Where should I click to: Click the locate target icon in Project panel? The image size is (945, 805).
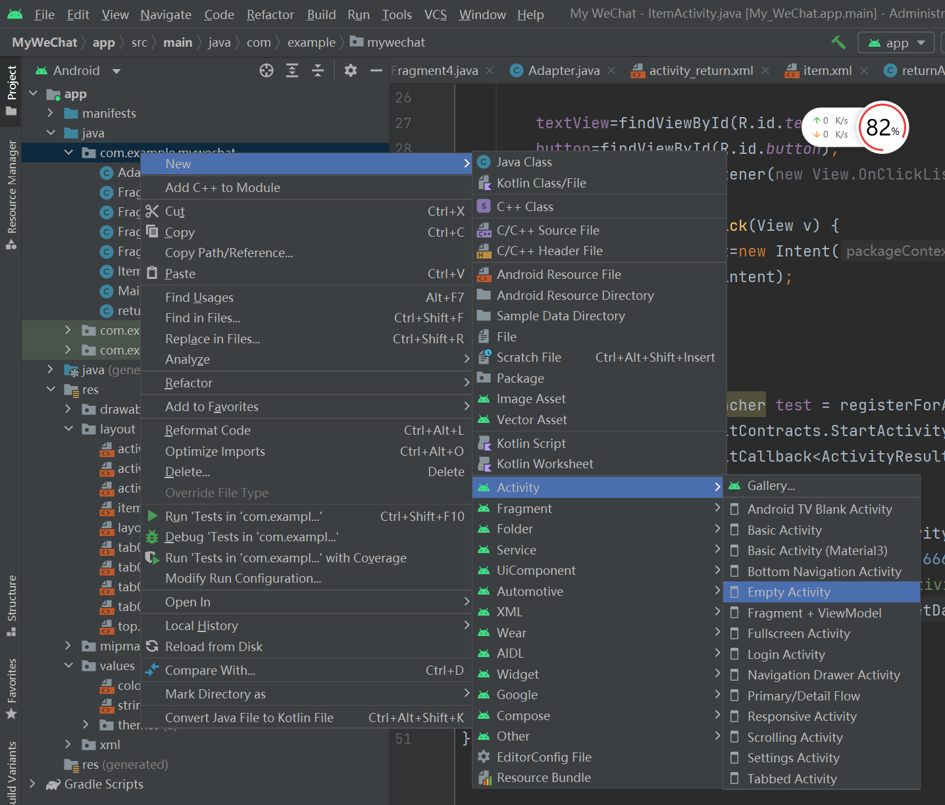(267, 70)
